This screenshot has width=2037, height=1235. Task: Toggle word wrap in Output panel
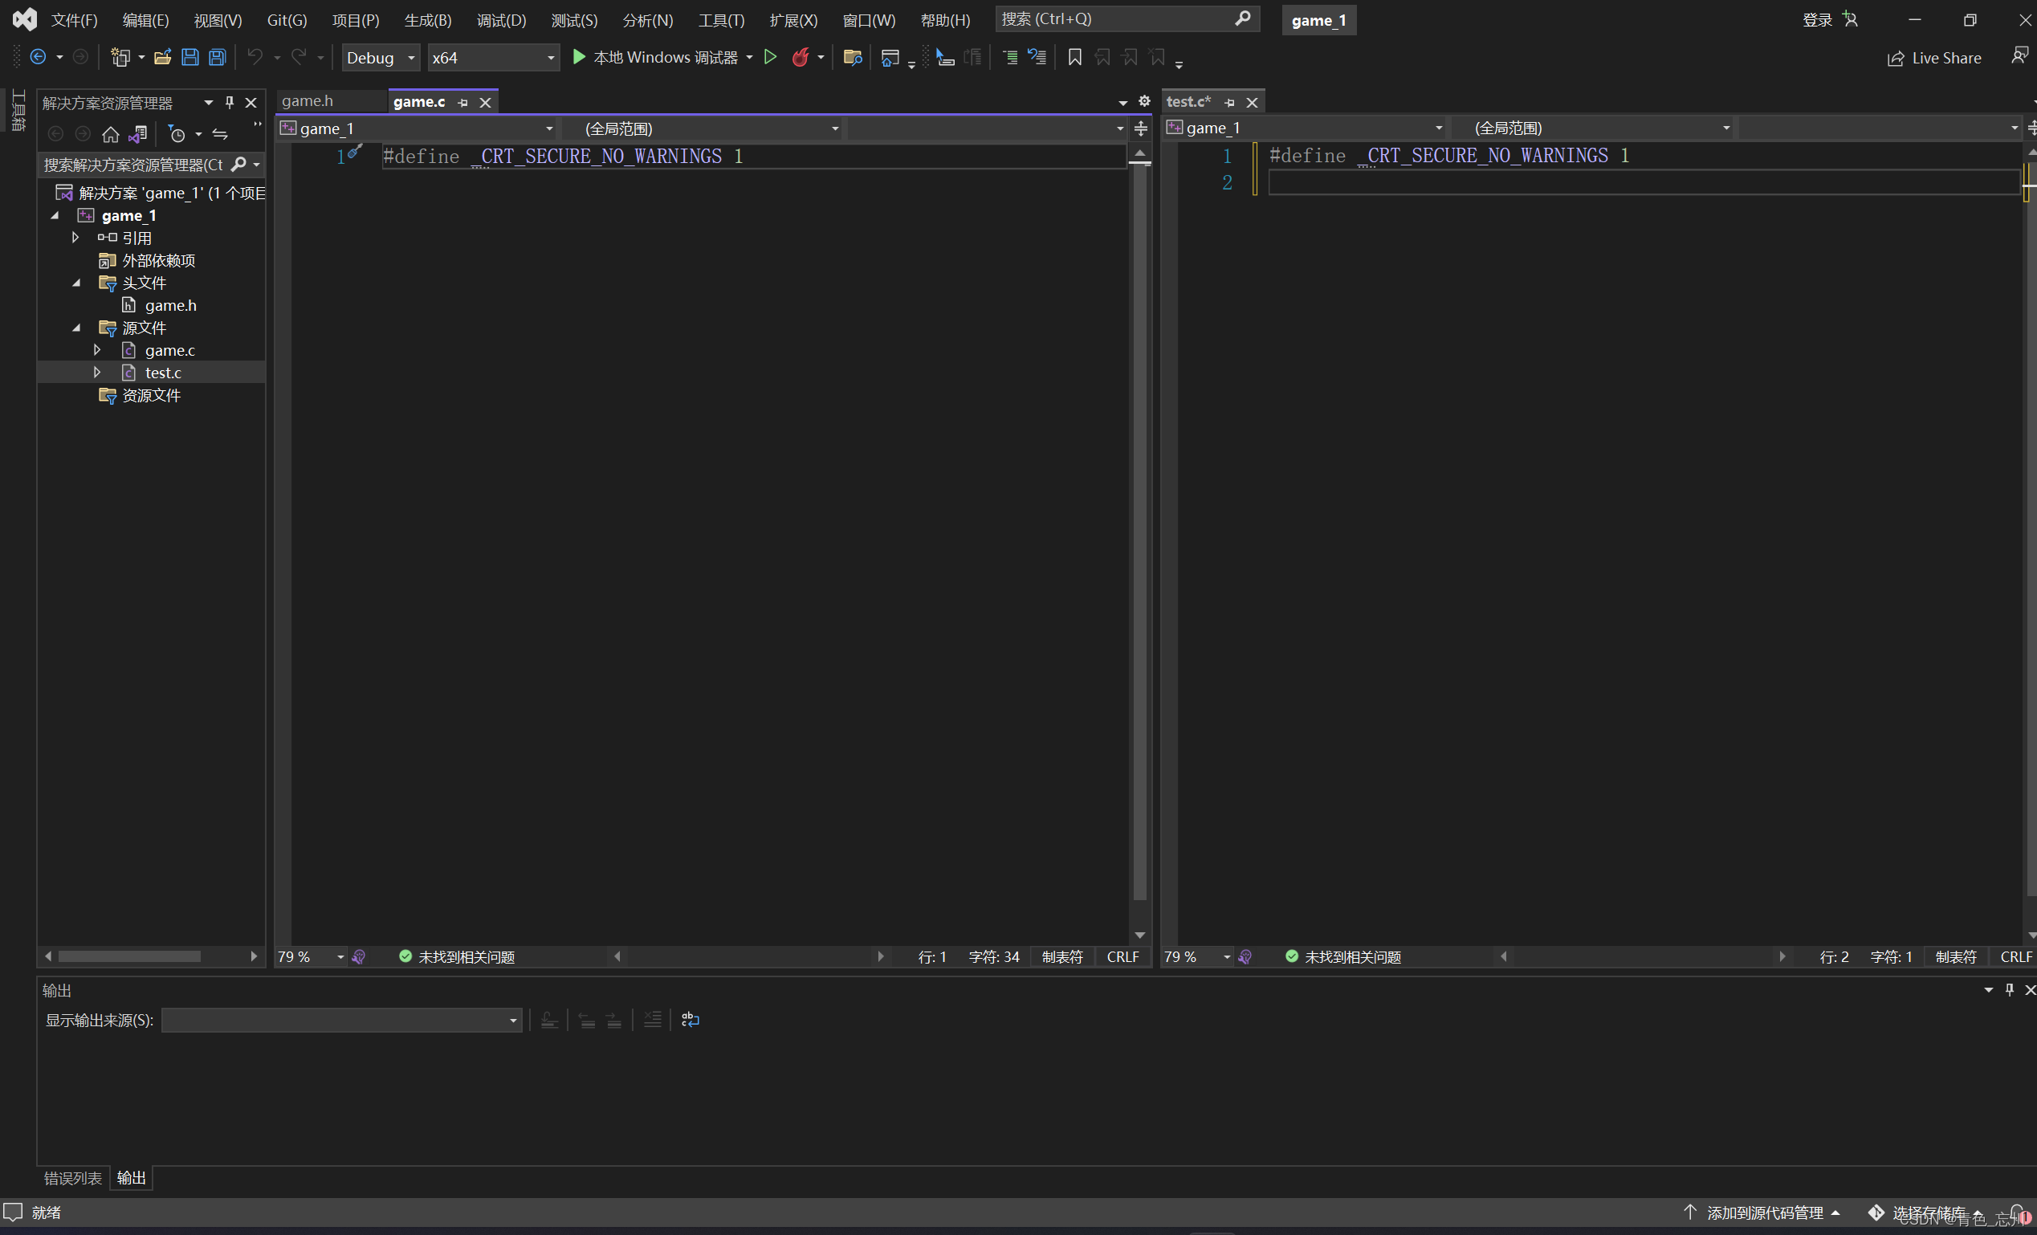[691, 1019]
